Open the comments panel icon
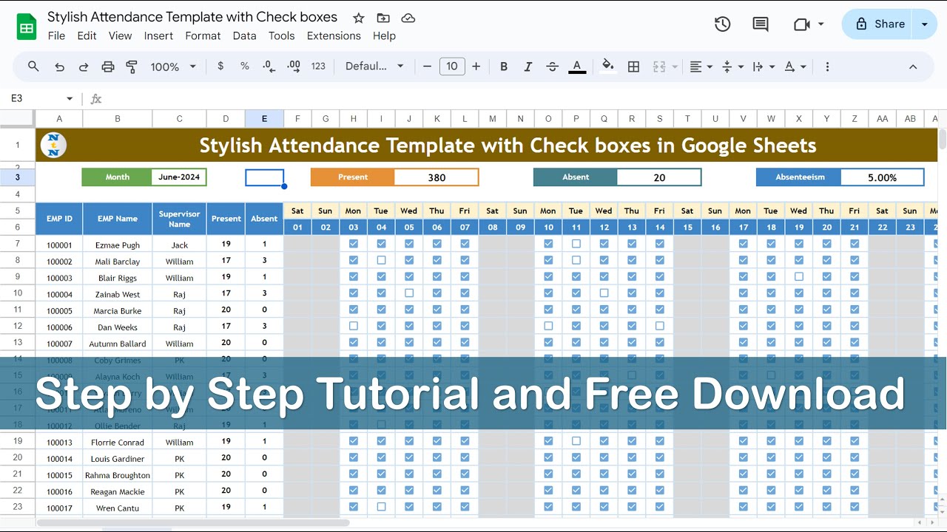Image resolution: width=947 pixels, height=532 pixels. click(x=761, y=24)
